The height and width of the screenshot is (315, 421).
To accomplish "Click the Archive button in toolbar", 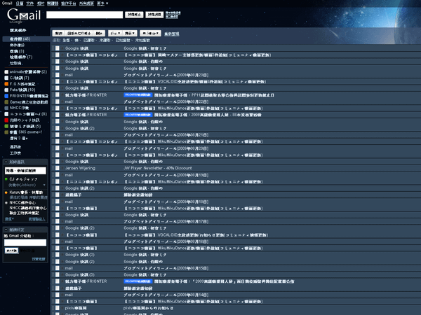I will (58, 33).
